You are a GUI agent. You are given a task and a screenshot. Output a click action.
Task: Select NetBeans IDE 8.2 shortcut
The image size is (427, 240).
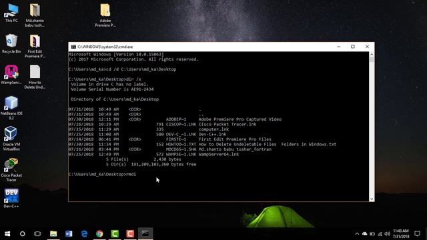[x=11, y=108]
